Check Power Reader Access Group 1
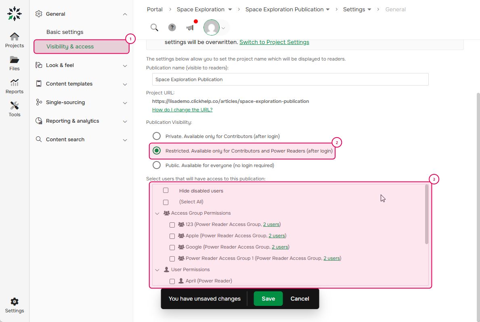Image resolution: width=480 pixels, height=322 pixels. [172, 259]
